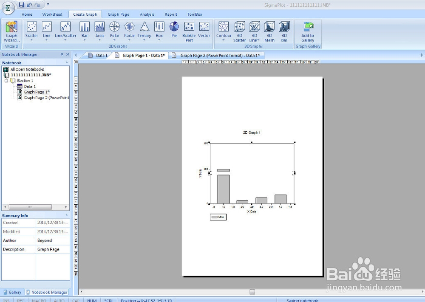Screen dimensions: 425x302
Task: Select Data 1 in notebook tree
Action: [26, 86]
